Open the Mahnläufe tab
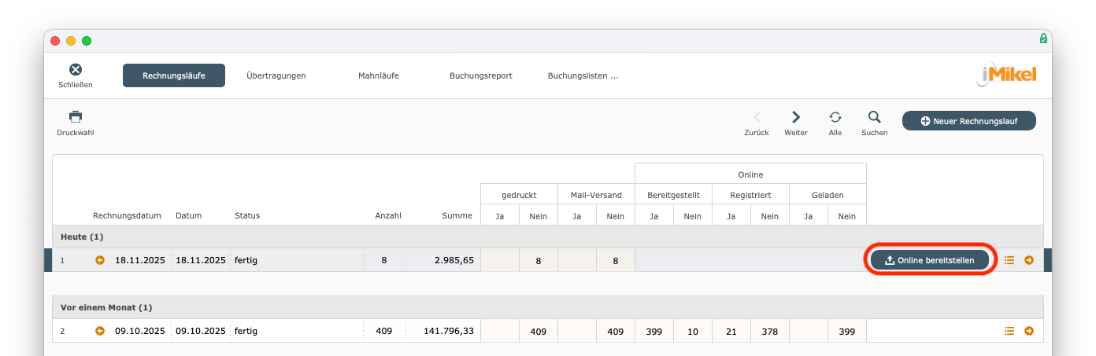Image resolution: width=1096 pixels, height=356 pixels. coord(378,75)
